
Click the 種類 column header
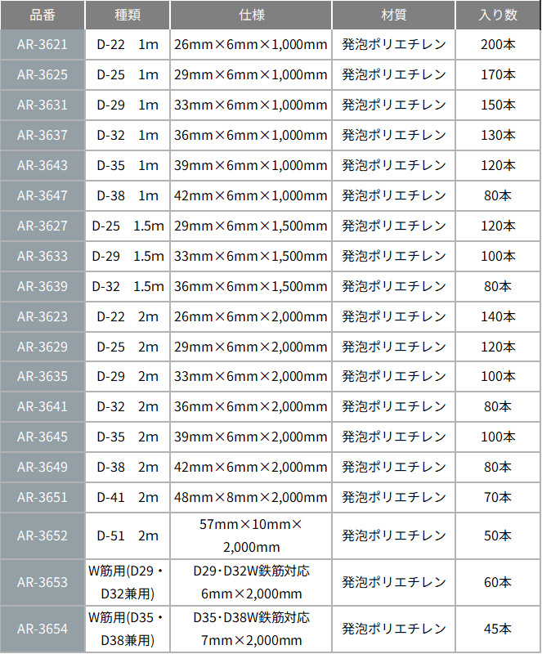point(127,16)
